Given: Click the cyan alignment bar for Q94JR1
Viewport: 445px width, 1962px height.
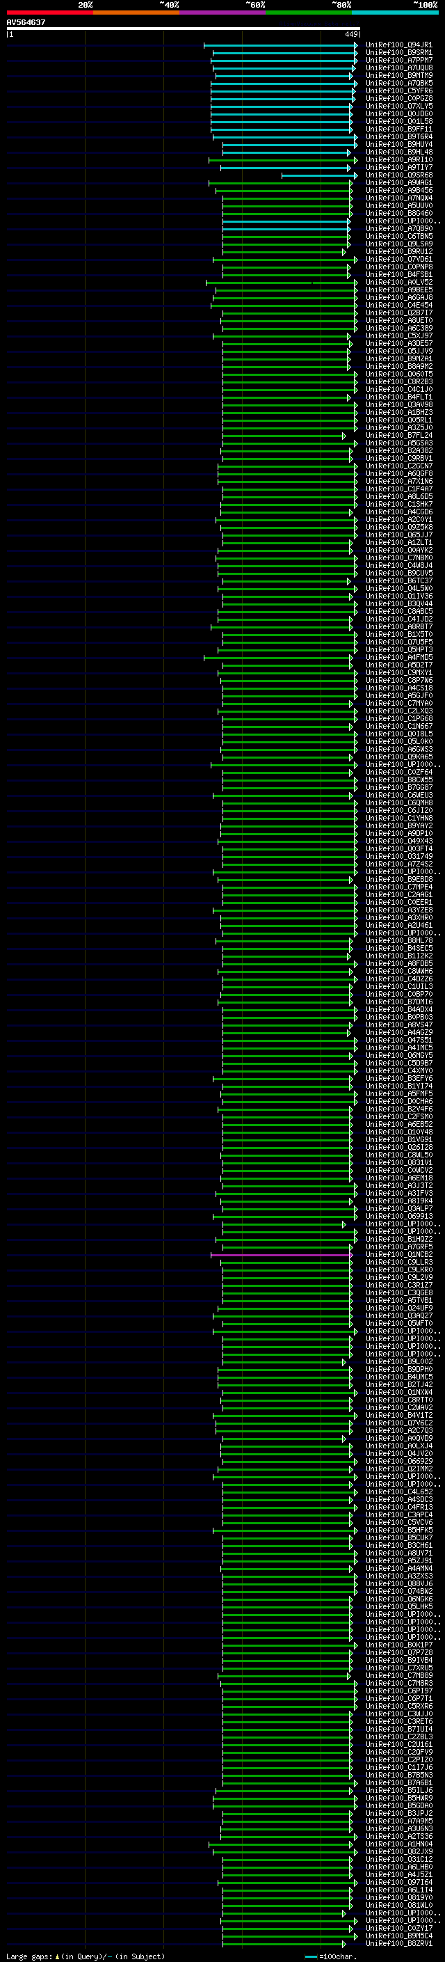Looking at the screenshot, I should (x=280, y=45).
